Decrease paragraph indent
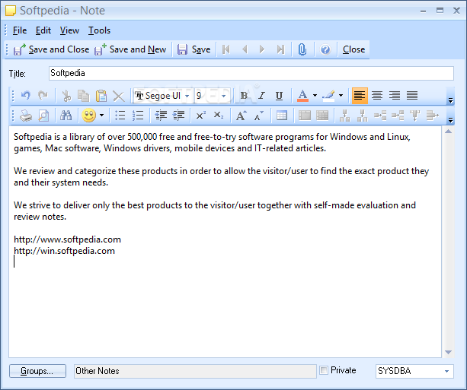The height and width of the screenshot is (390, 467). [x=162, y=116]
